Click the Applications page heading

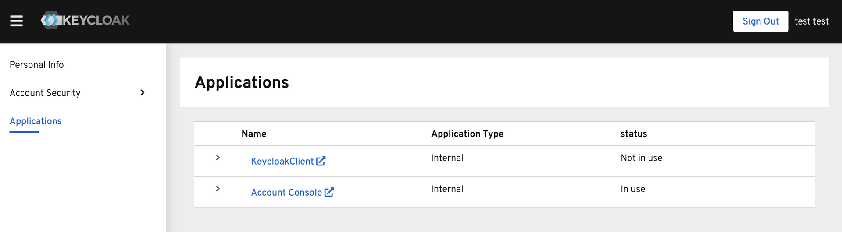coord(242,83)
